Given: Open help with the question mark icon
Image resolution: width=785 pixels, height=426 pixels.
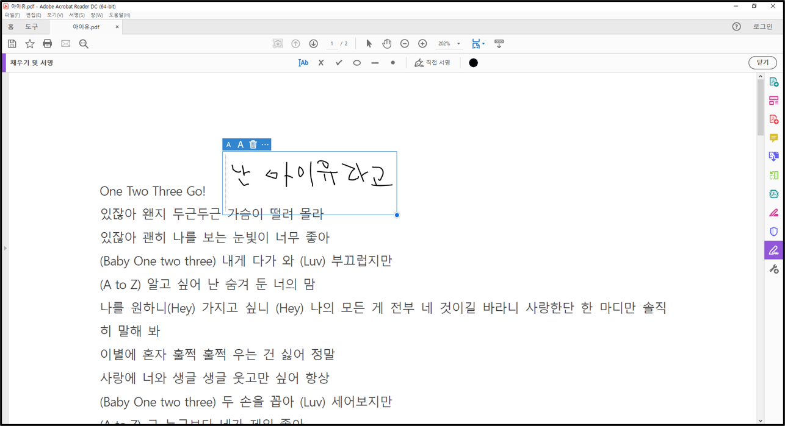Looking at the screenshot, I should point(737,27).
